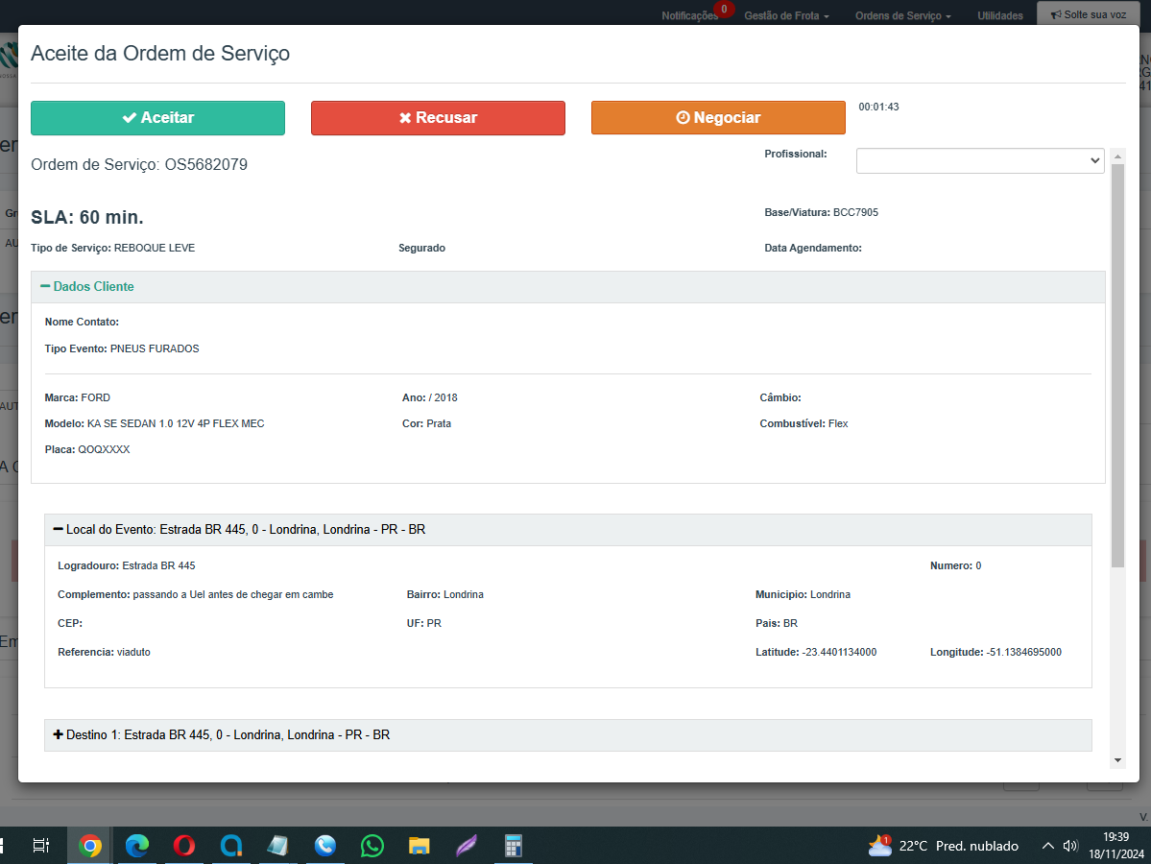Click the Referencia value viaduto
This screenshot has height=864, width=1151.
point(132,653)
